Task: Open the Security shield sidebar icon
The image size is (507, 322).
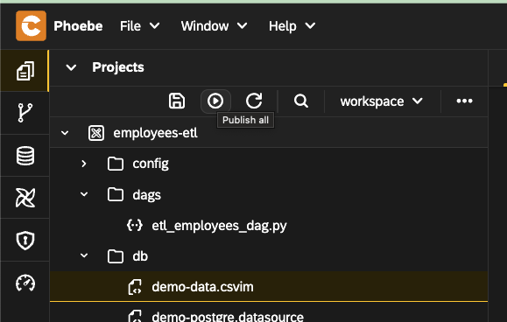Action: pos(25,241)
